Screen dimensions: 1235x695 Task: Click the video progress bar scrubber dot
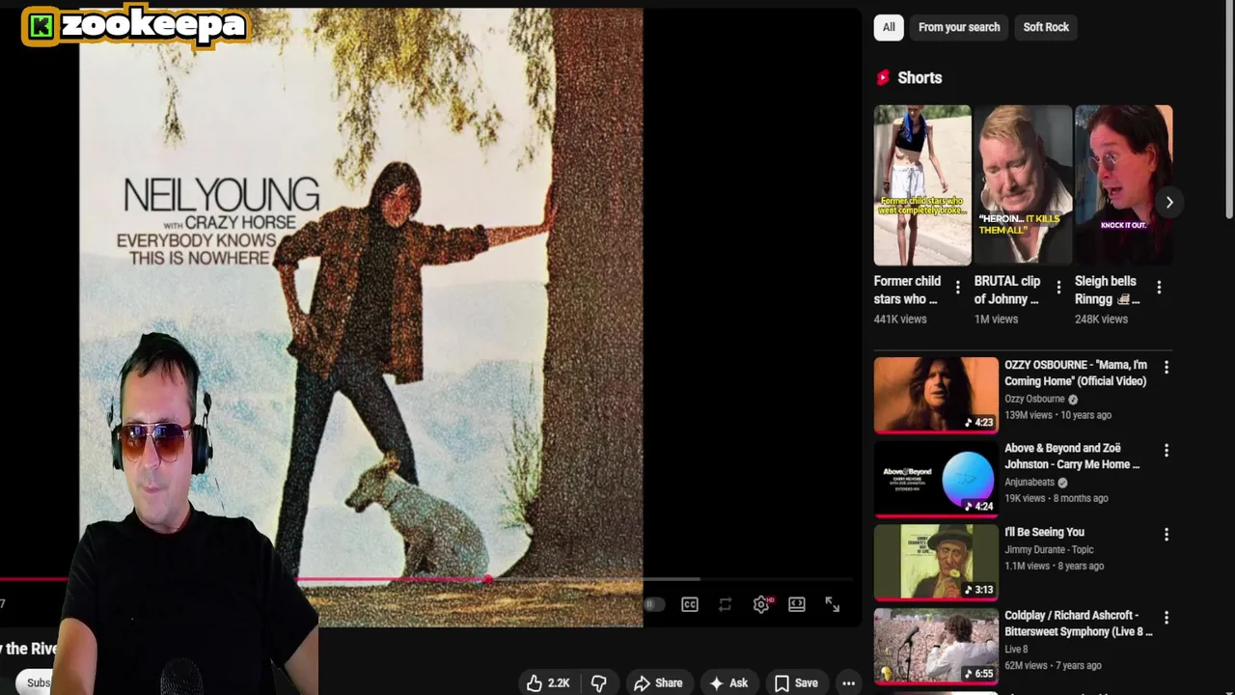488,580
